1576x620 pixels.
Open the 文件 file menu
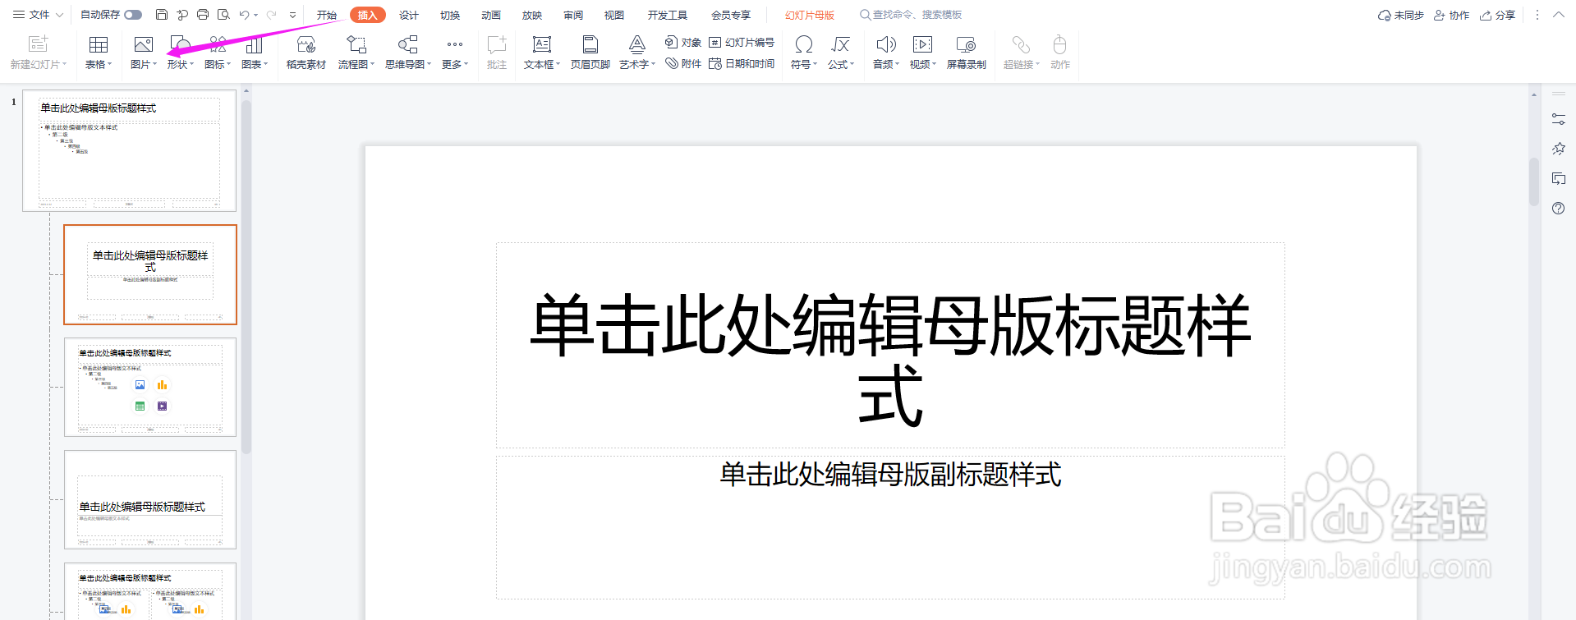point(38,15)
